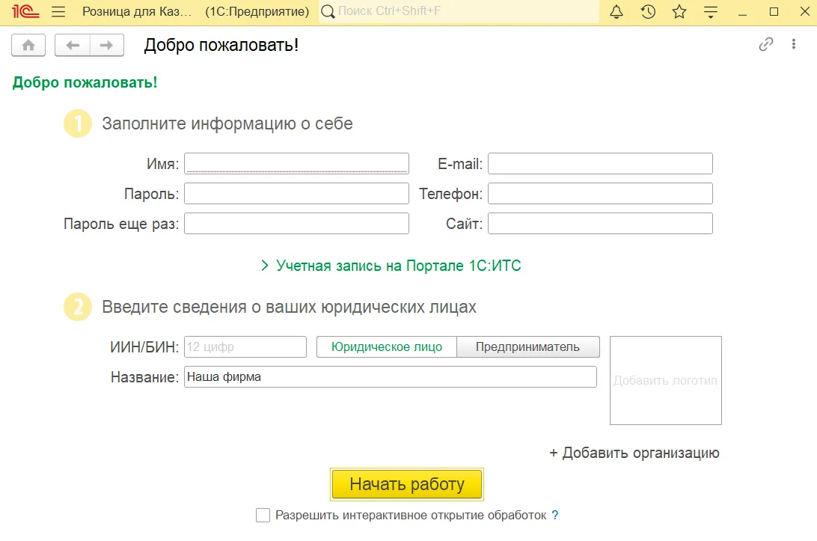Focus the E-mail input field
Screen dimensions: 817x541
click(x=600, y=164)
